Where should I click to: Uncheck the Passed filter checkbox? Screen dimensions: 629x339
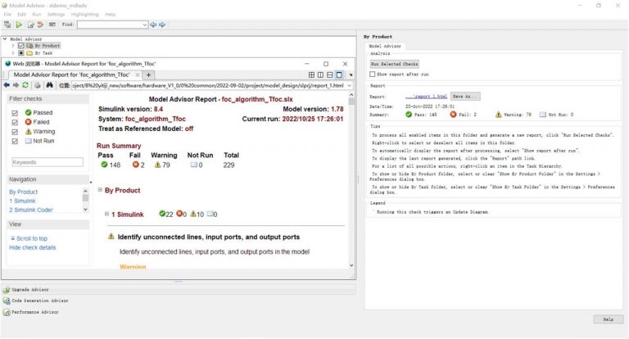15,113
